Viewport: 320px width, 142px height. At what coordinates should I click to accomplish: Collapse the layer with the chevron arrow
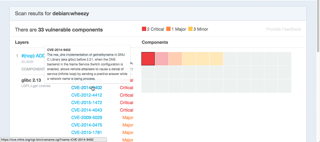click(131, 64)
